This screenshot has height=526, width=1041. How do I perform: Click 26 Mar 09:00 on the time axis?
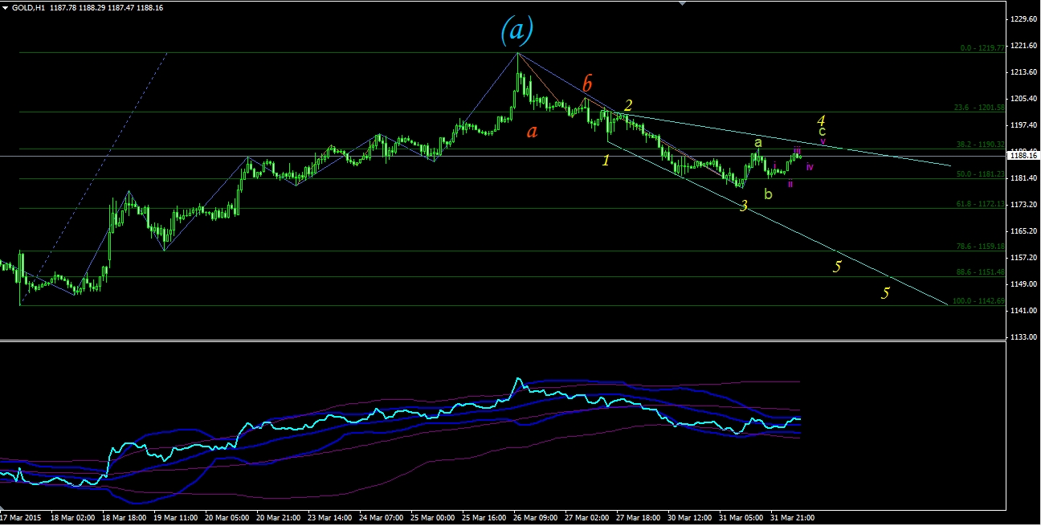(x=537, y=518)
